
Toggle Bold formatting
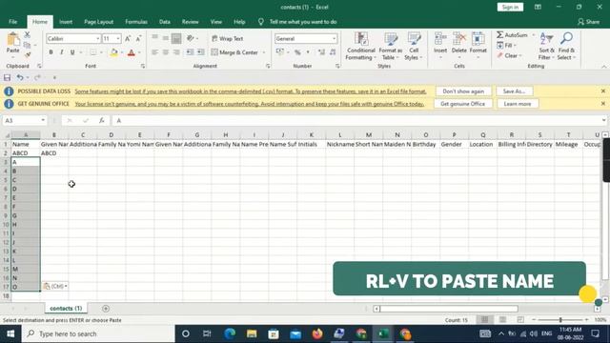click(51, 52)
